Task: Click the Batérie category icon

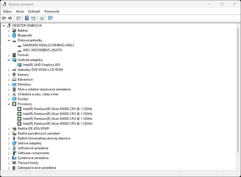Action: pos(14,30)
